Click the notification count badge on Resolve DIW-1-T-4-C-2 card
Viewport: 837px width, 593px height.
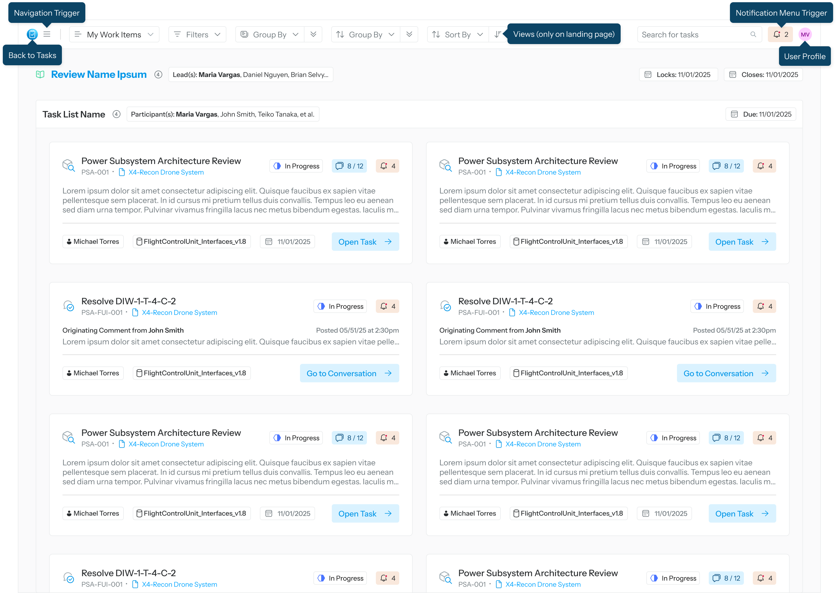tap(387, 306)
